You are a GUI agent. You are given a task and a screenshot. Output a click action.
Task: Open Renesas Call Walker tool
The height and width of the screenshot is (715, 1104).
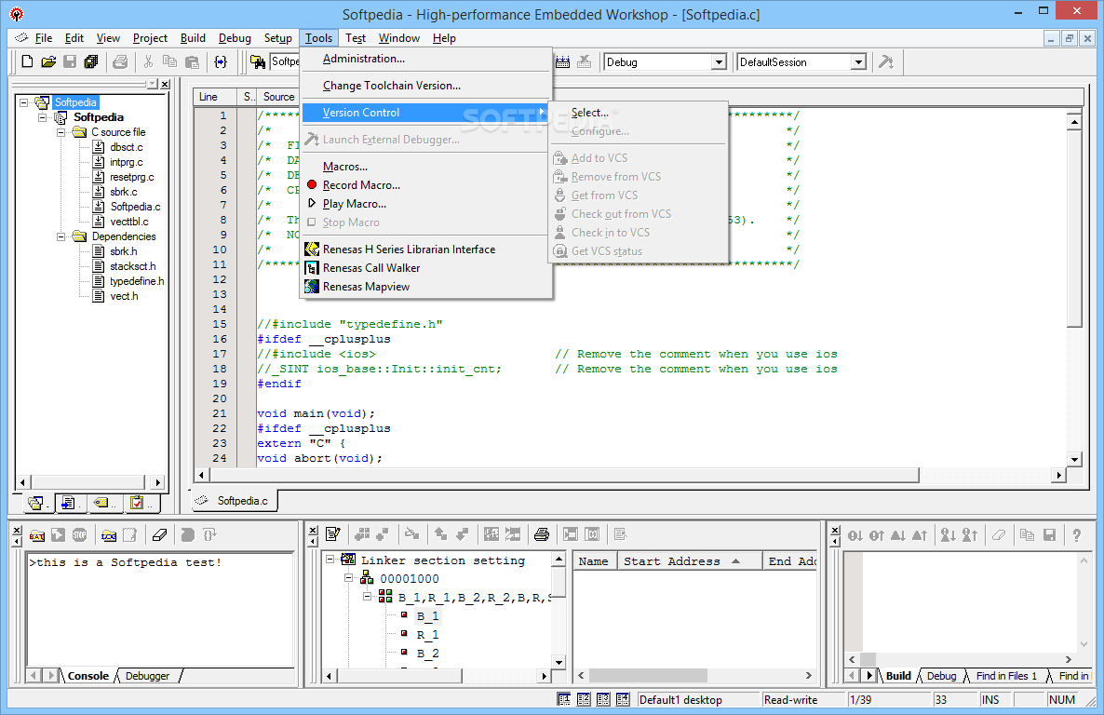point(370,268)
